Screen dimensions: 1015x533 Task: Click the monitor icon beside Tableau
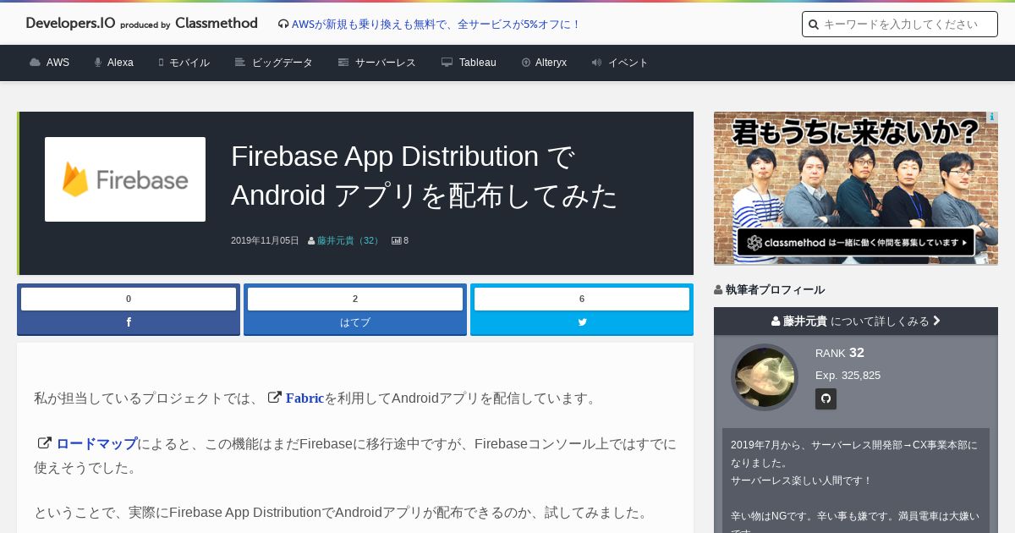pos(447,63)
